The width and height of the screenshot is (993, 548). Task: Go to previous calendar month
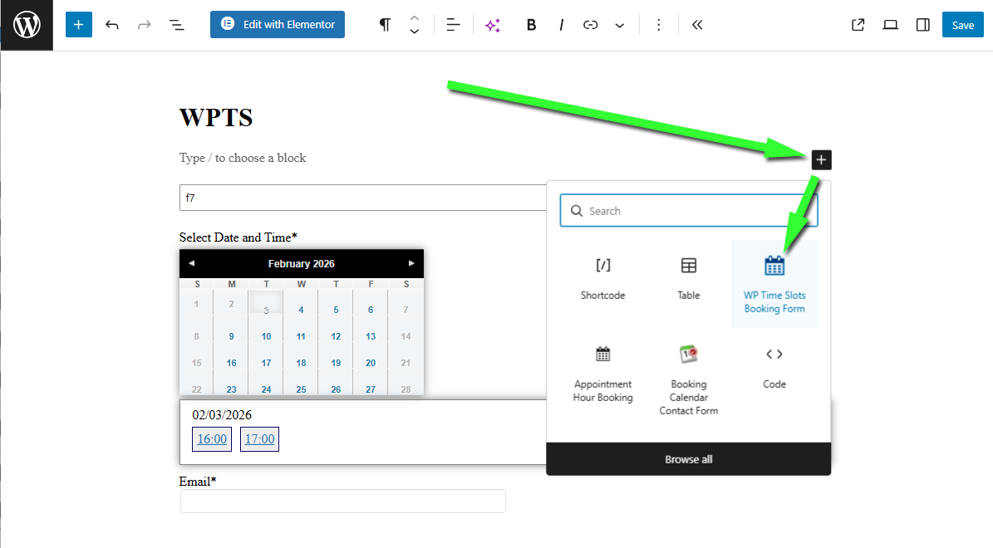click(x=191, y=263)
